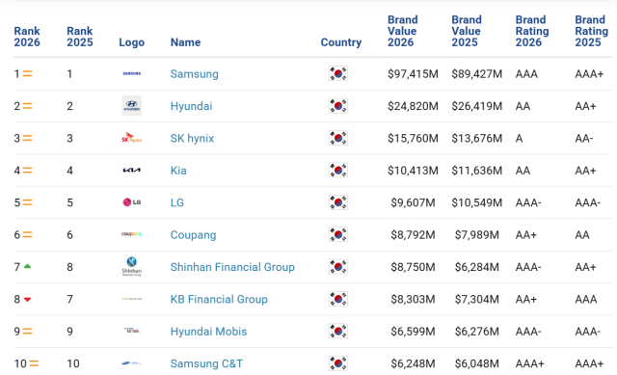Viewport: 617px width, 375px height.
Task: Select KB Financial Group's 2025 rating AAA
Action: (586, 300)
